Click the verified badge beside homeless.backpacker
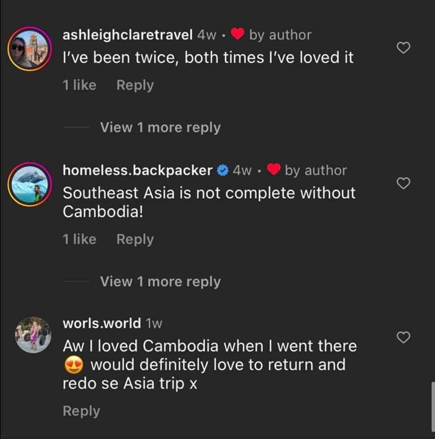Viewport: 435px width, 439px height. tap(223, 171)
